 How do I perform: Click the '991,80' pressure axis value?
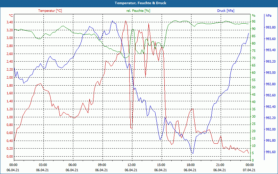click(x=271, y=141)
